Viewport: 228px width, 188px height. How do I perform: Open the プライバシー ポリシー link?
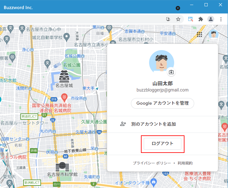pyautogui.click(x=152, y=163)
